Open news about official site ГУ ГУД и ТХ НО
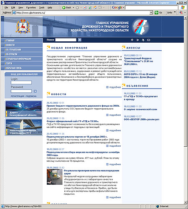 pos(73,121)
